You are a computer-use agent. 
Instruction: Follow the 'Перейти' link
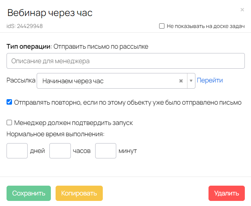(210, 80)
